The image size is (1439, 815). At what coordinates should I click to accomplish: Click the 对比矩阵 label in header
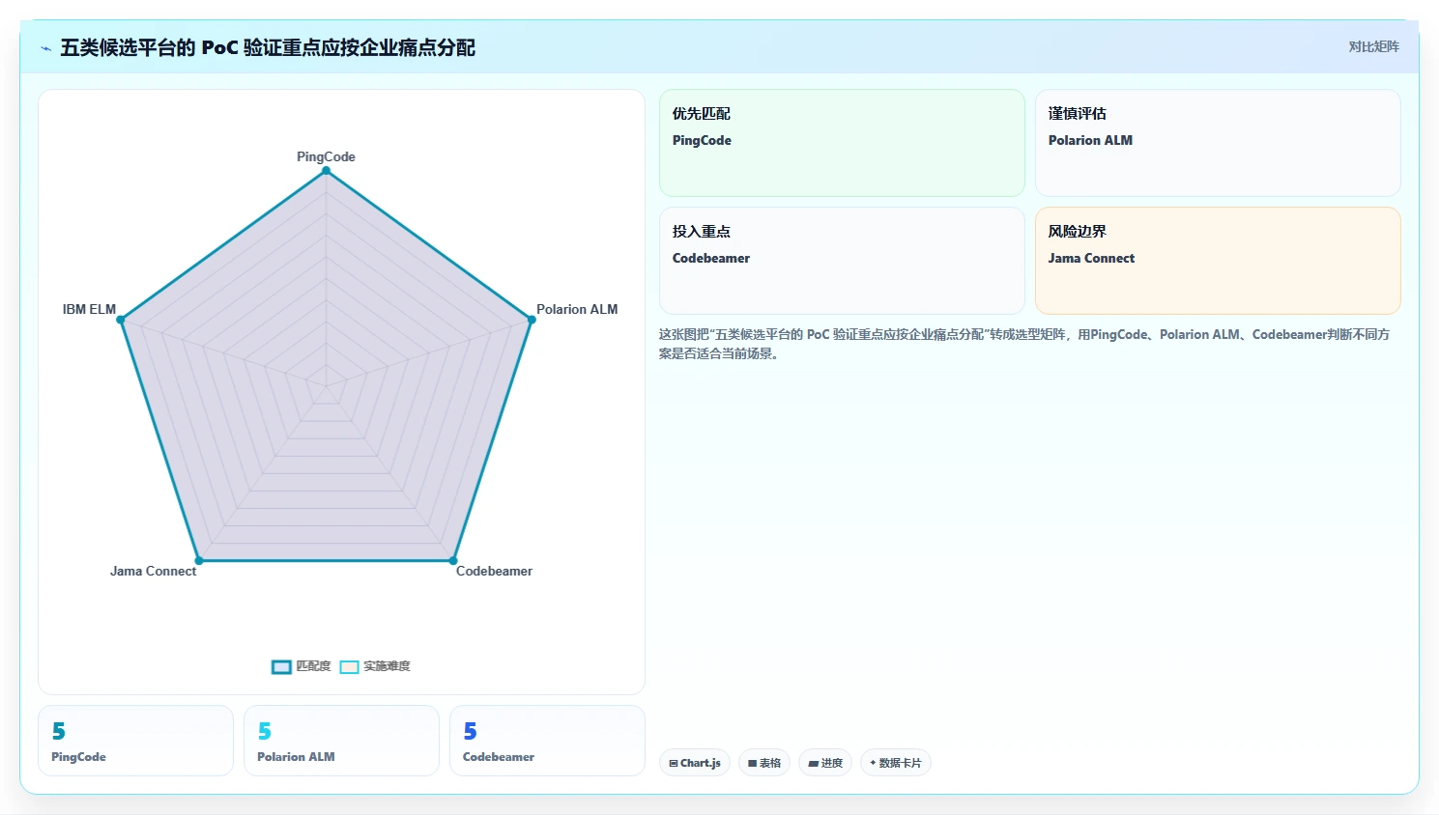pyautogui.click(x=1373, y=46)
